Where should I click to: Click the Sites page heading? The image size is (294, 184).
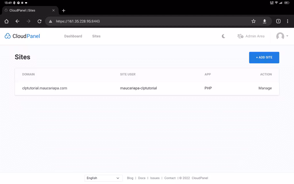pos(22,57)
